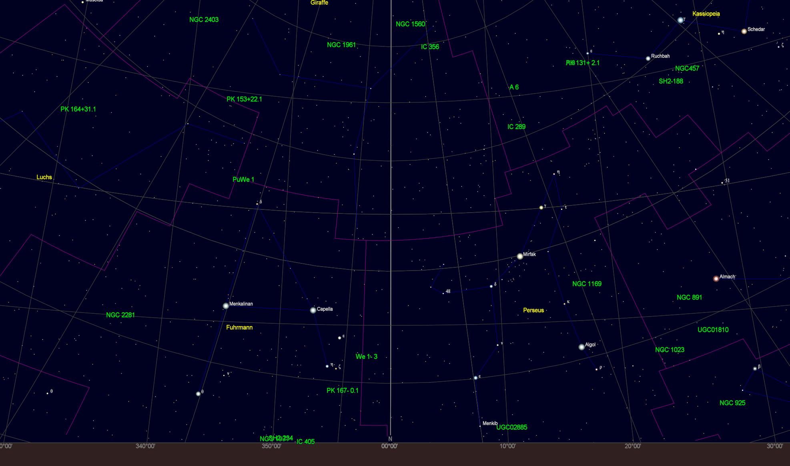The width and height of the screenshot is (790, 466).
Task: Click the 350°00' azimuth label
Action: tap(271, 446)
